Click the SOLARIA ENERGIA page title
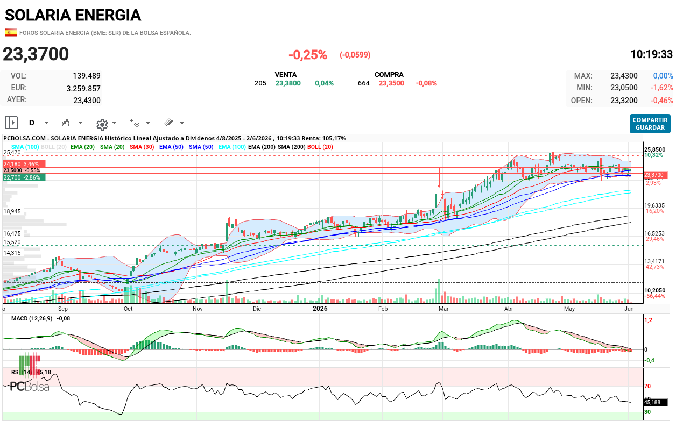 [x=73, y=15]
